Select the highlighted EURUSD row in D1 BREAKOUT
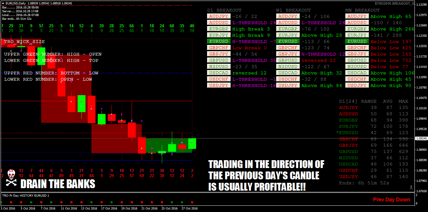Image resolution: width=428 pixels, height=212 pixels. [x=219, y=41]
